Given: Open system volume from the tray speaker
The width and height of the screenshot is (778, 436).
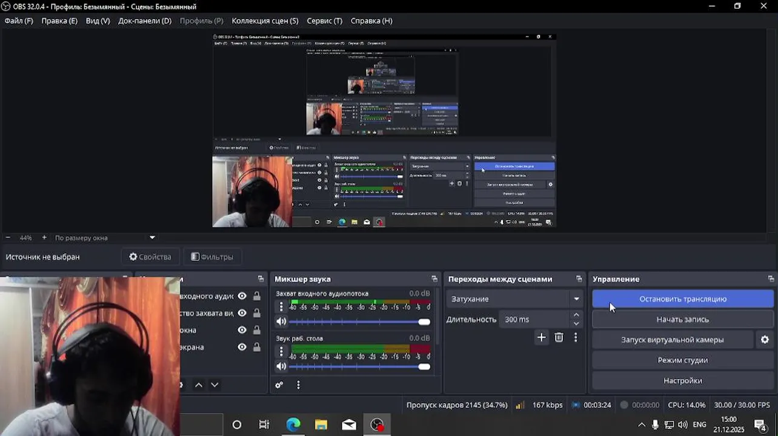Looking at the screenshot, I should (x=683, y=425).
